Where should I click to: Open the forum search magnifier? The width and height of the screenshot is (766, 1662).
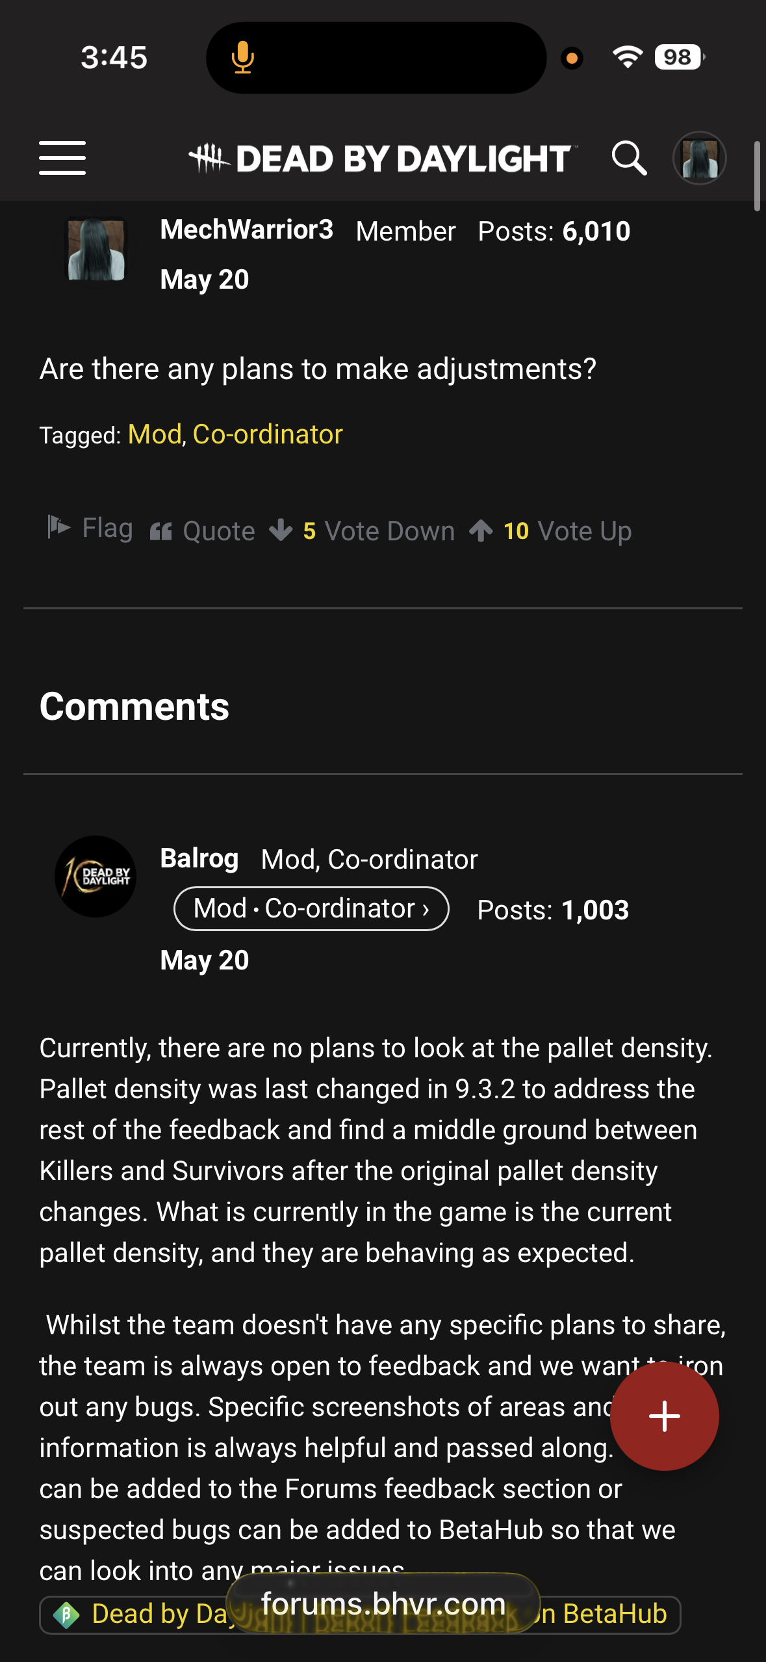(x=629, y=158)
